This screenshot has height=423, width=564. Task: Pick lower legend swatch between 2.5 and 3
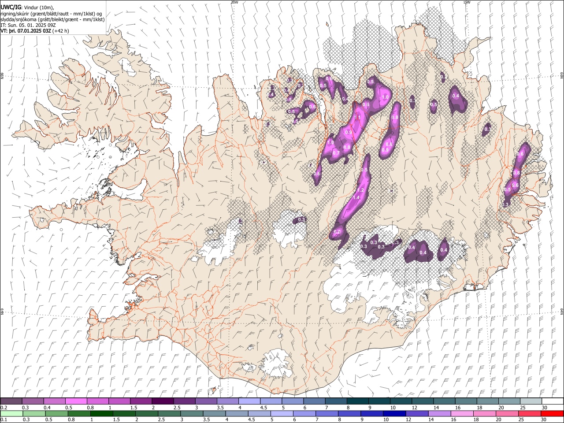coord(169,413)
